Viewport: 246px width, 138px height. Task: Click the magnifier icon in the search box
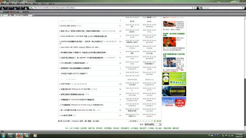pos(243,8)
